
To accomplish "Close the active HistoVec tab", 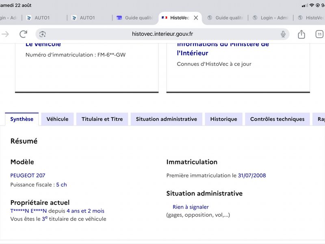I will tap(196, 18).
